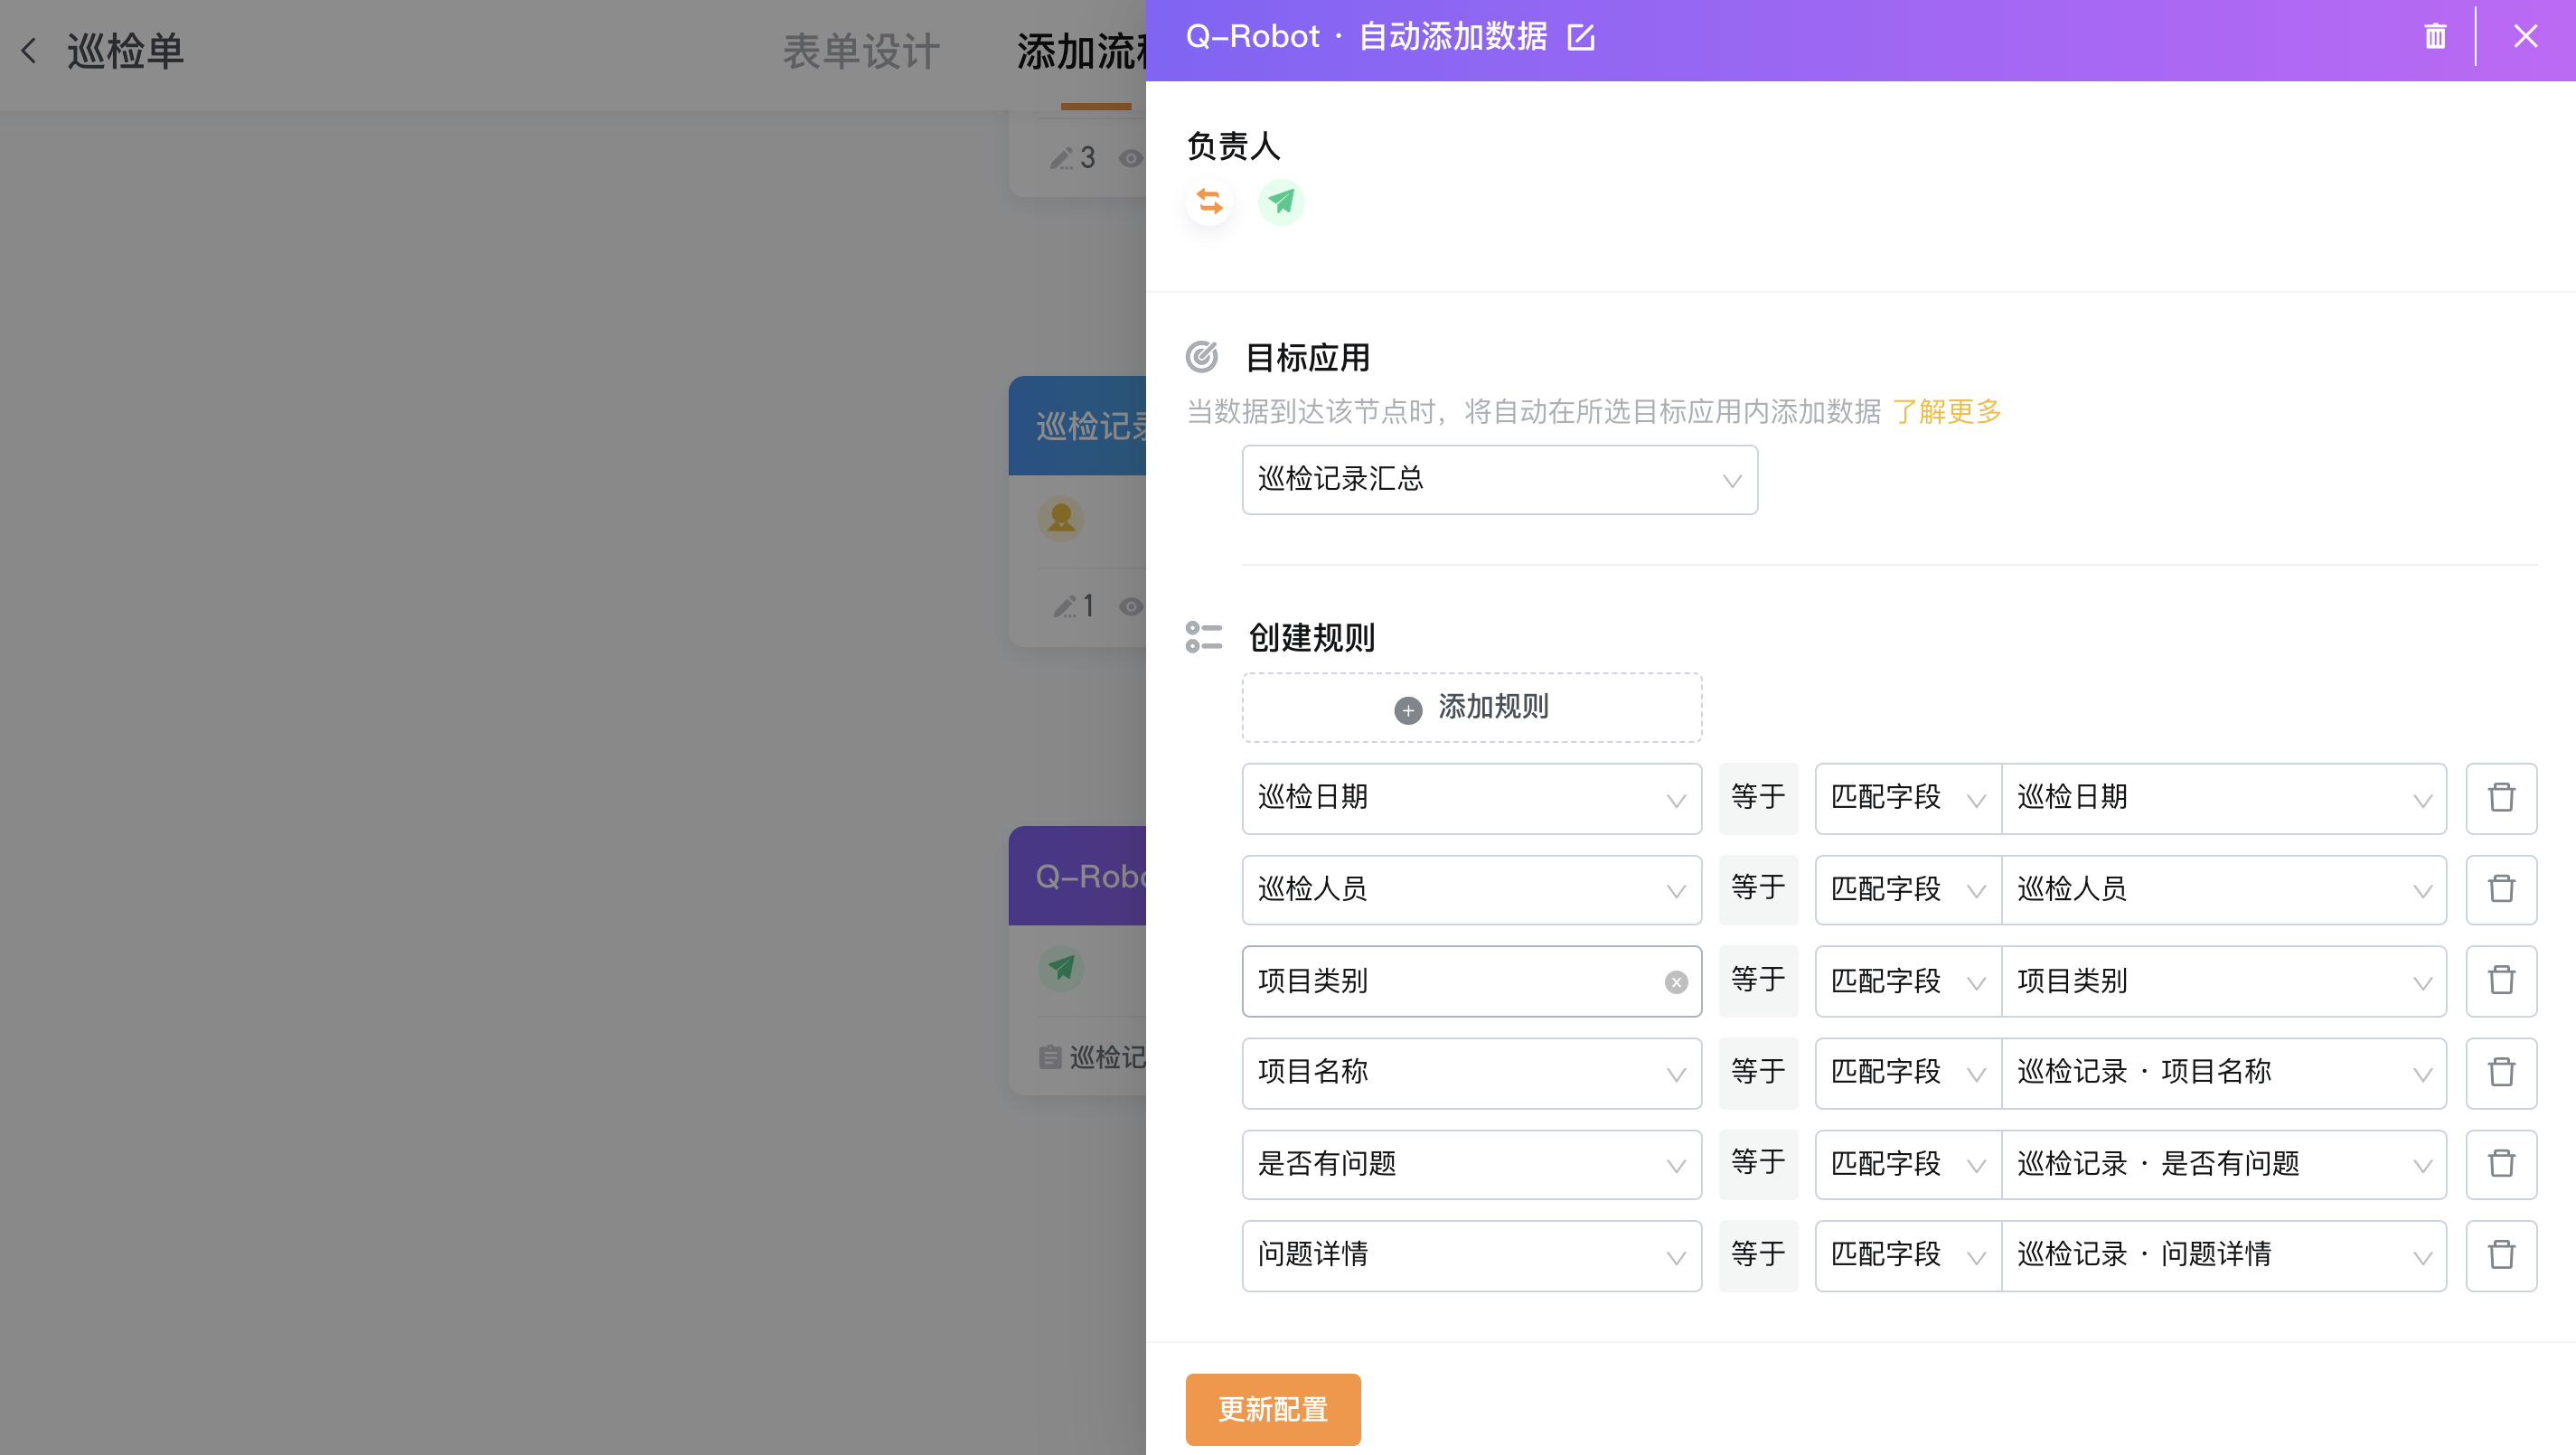
Task: Open 匹配字段 dropdown in 项目类别 row
Action: pos(1908,981)
